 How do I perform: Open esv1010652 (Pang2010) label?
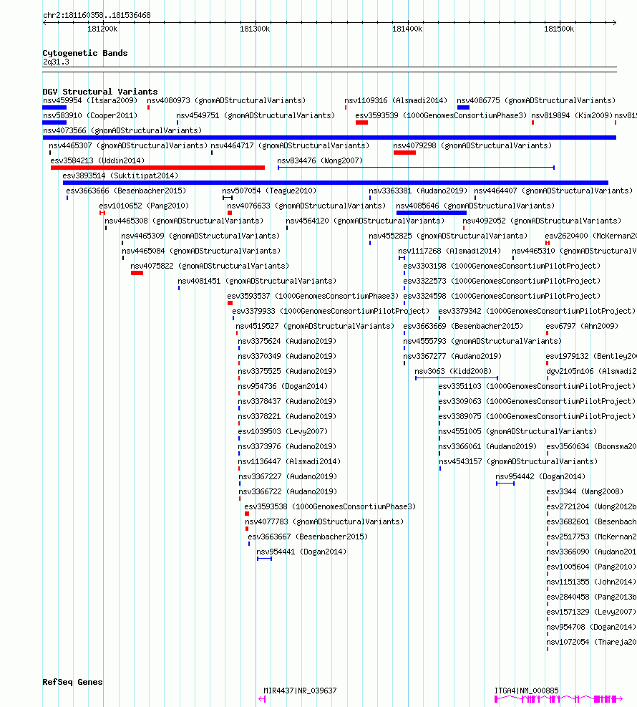click(x=144, y=206)
